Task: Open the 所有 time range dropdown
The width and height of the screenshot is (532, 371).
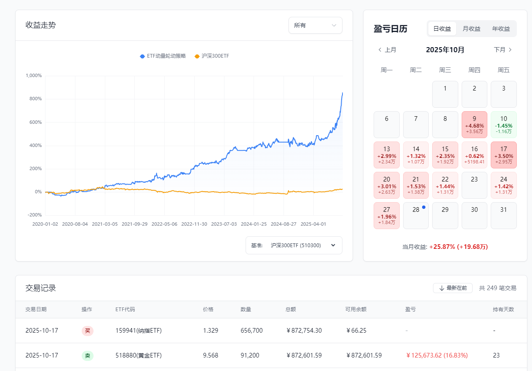Action: pyautogui.click(x=315, y=25)
